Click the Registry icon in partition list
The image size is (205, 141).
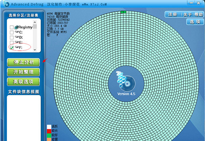point(17,26)
